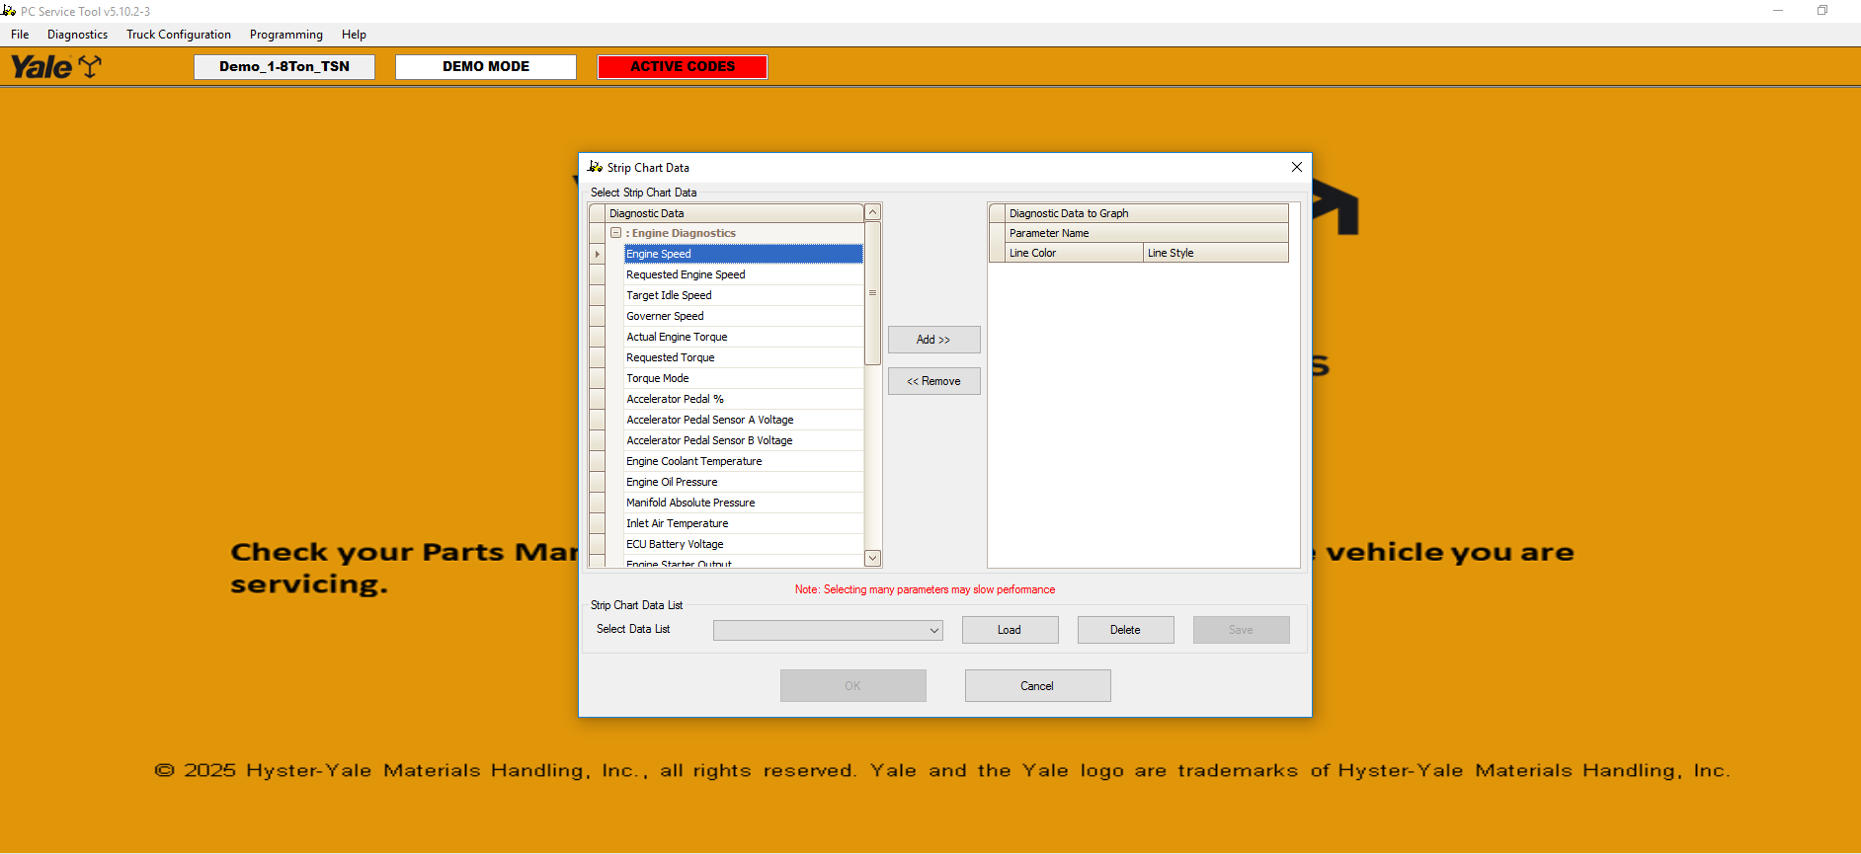Viewport: 1861px width, 854px height.
Task: Click the DEMO MODE indicator
Action: pos(486,66)
